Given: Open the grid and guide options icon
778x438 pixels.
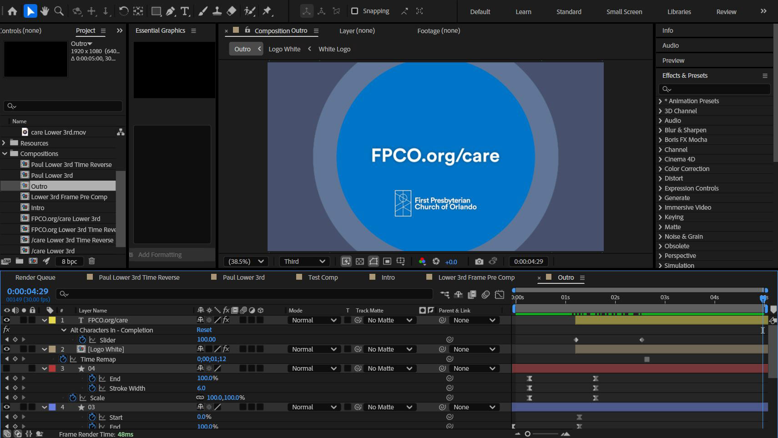Looking at the screenshot, I should pos(400,262).
